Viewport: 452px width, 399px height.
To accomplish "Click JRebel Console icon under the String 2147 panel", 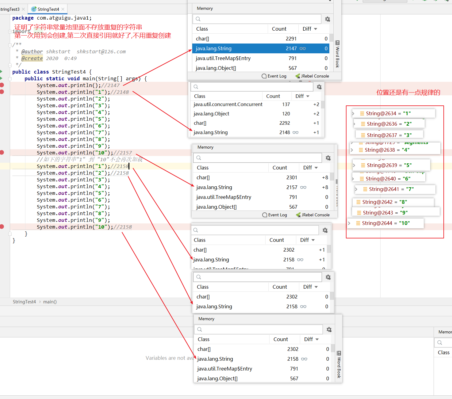I will (x=297, y=76).
